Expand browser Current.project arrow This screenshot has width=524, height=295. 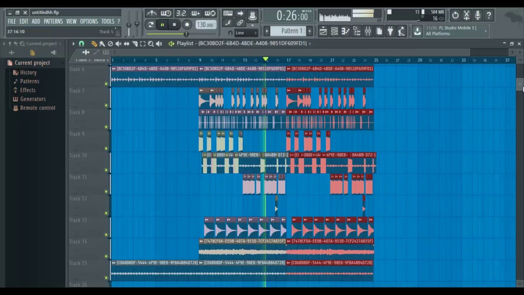pos(60,43)
